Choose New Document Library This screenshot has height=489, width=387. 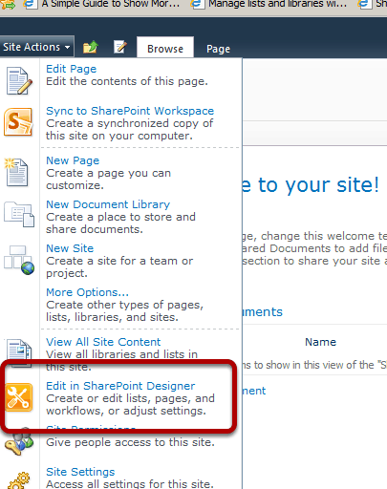tap(108, 204)
